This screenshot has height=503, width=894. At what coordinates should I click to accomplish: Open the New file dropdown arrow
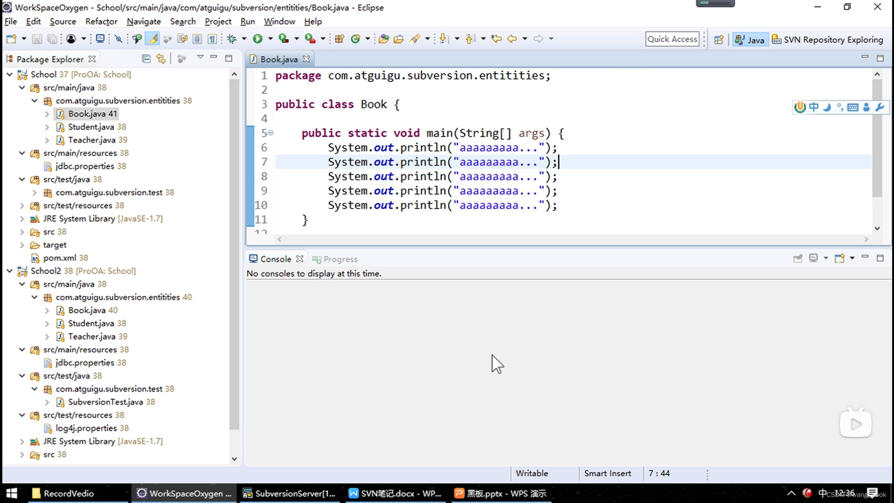(24, 39)
